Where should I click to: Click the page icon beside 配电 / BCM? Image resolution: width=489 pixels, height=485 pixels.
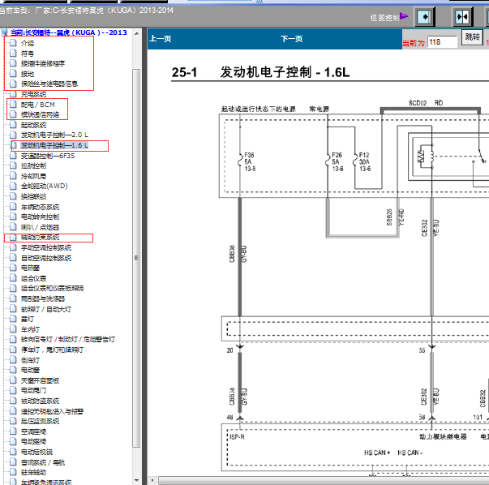[13, 104]
